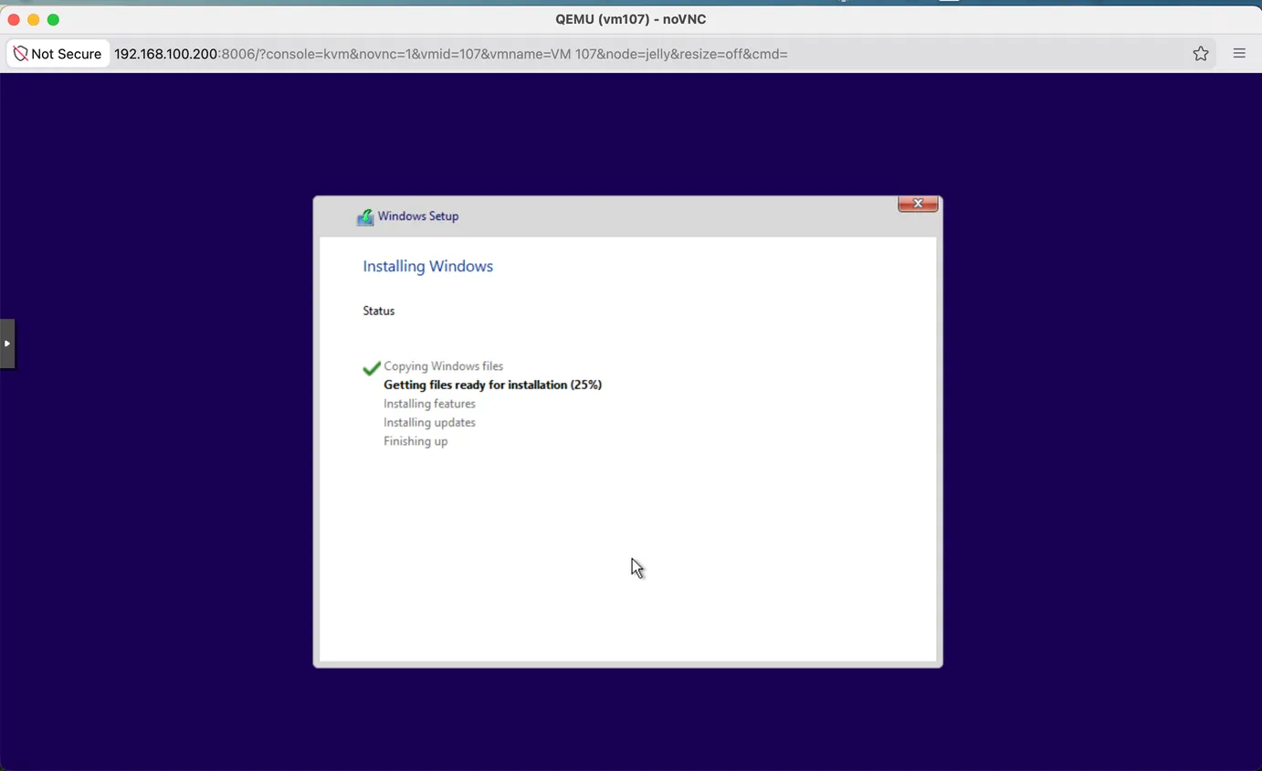Click the Windows Setup title icon
This screenshot has width=1262, height=771.
click(365, 217)
